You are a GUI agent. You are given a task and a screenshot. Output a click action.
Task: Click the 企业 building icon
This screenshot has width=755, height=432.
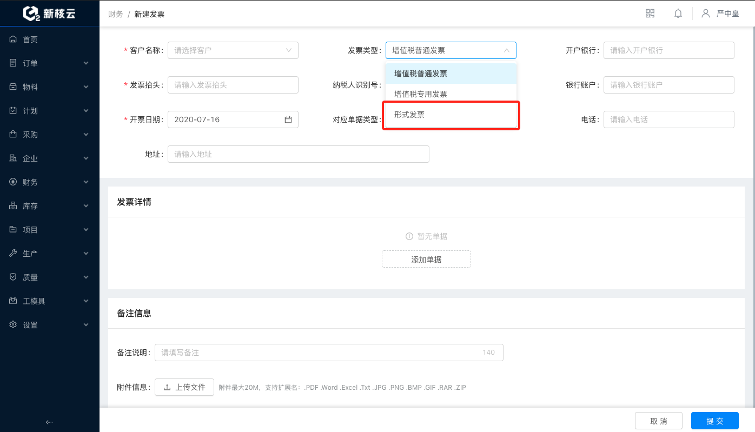14,158
